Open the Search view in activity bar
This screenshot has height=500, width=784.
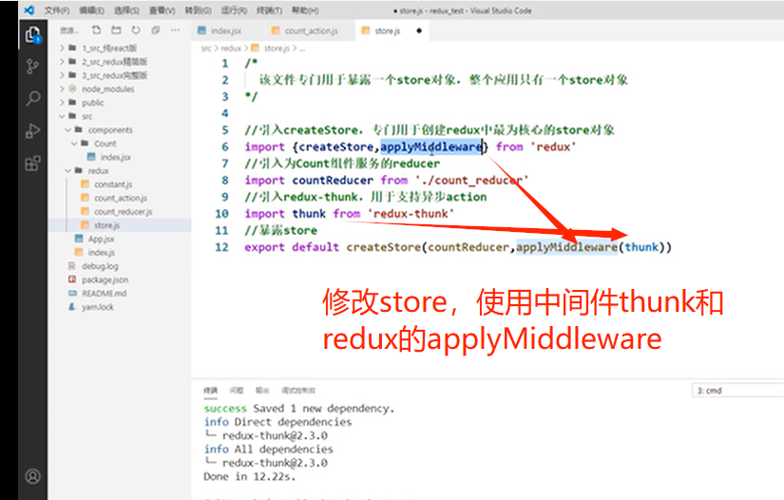[32, 98]
